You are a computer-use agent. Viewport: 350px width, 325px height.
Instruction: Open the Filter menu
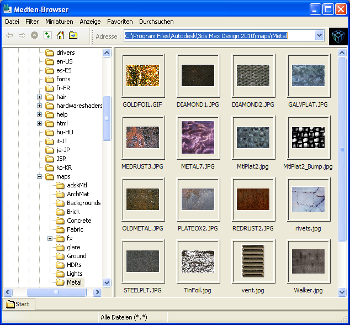click(x=32, y=22)
